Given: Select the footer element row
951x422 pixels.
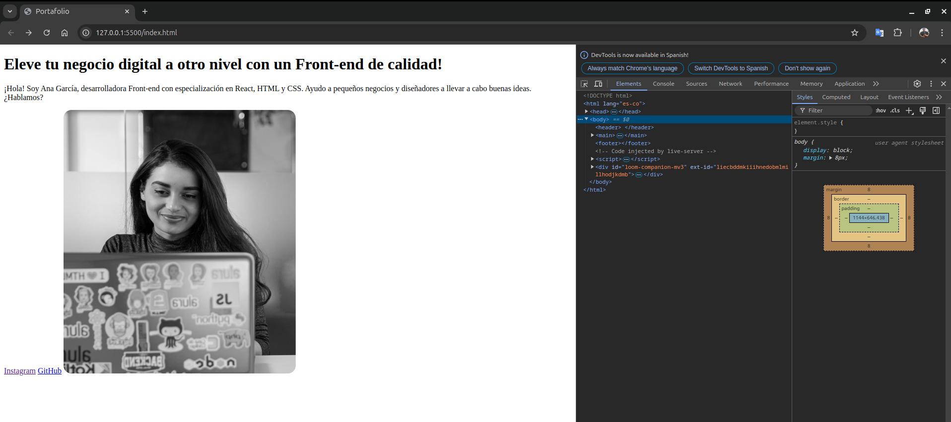Looking at the screenshot, I should pos(623,143).
